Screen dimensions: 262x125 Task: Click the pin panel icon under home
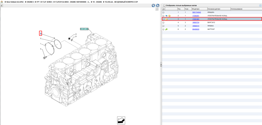pyautogui.click(x=2, y=5)
